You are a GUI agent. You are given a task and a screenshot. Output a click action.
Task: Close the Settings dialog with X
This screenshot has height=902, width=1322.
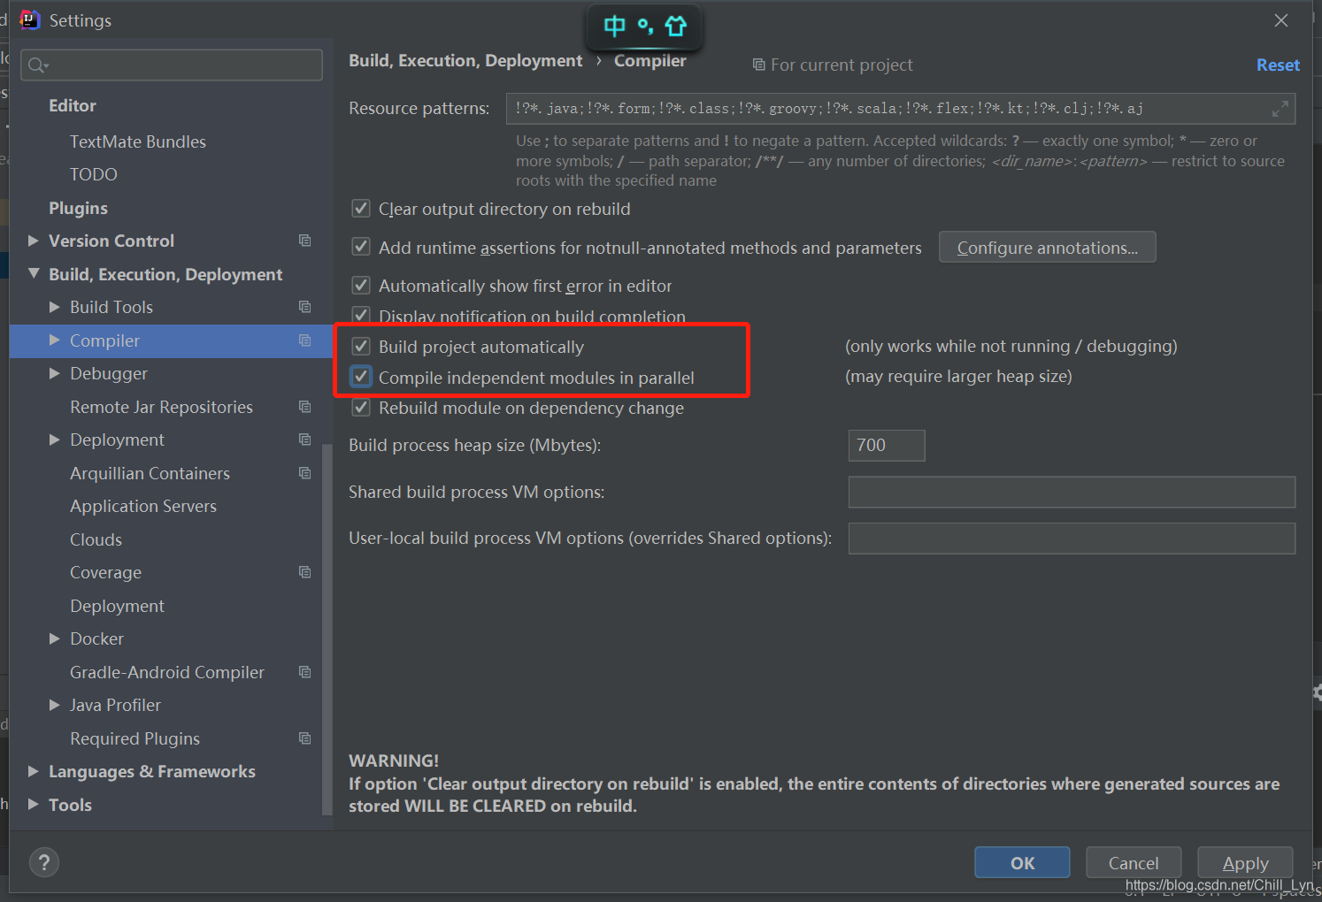coord(1281,20)
